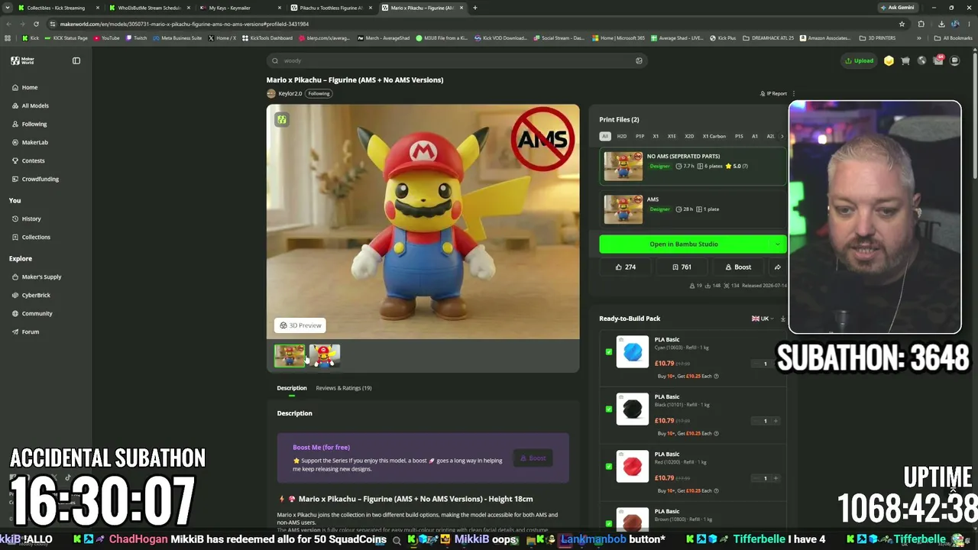978x550 pixels.
Task: Bookmark this page with the star icon
Action: click(x=902, y=24)
